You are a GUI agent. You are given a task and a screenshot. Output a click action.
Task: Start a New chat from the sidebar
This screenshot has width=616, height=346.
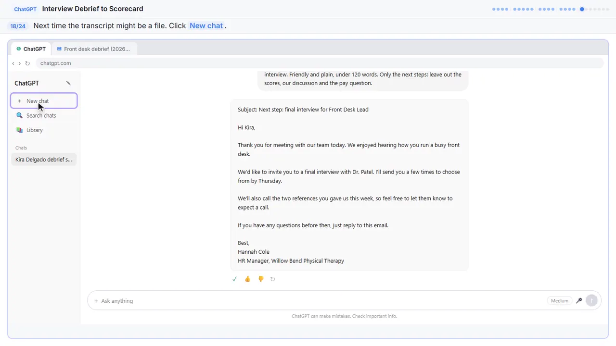44,101
